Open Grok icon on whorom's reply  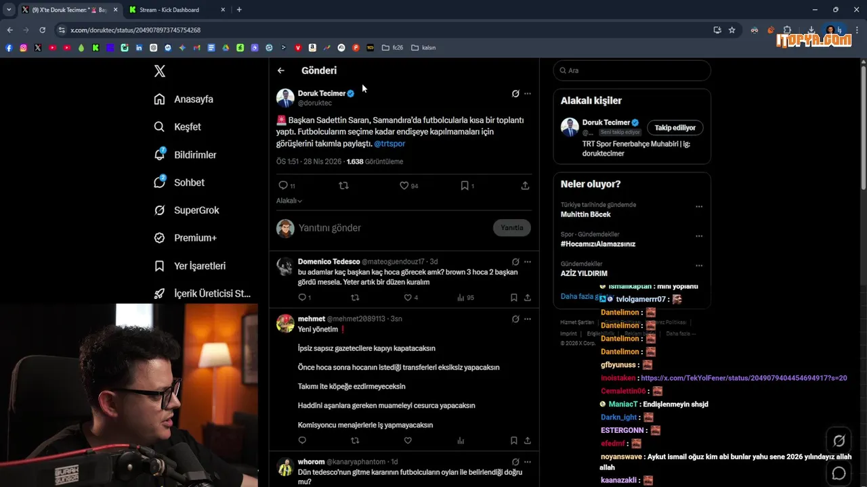pyautogui.click(x=515, y=462)
